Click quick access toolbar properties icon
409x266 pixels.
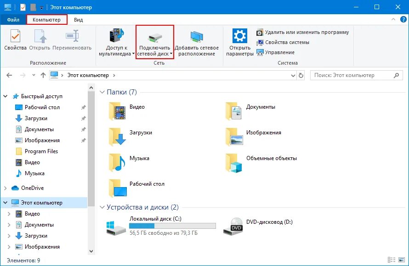[x=23, y=7]
